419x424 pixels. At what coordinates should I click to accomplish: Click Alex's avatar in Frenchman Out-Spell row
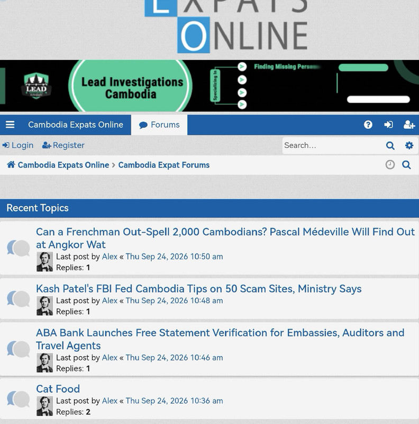45,262
